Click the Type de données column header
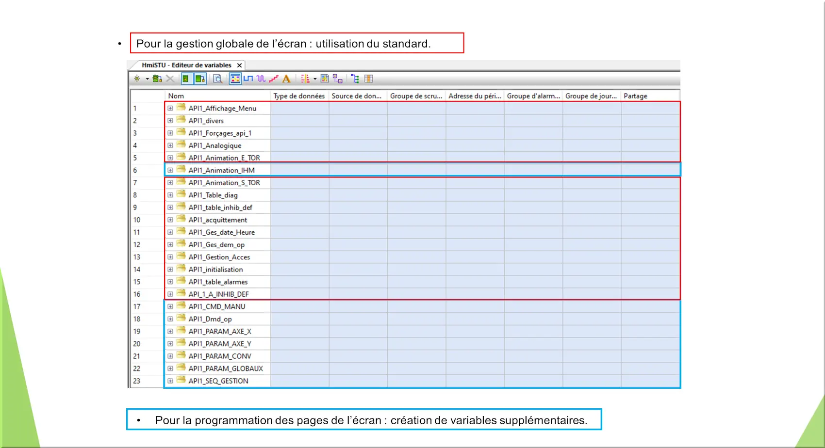 pos(299,96)
